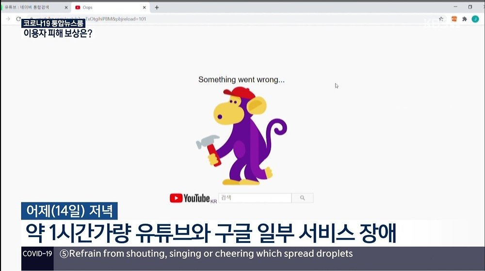Minimize the browser window

455,7
